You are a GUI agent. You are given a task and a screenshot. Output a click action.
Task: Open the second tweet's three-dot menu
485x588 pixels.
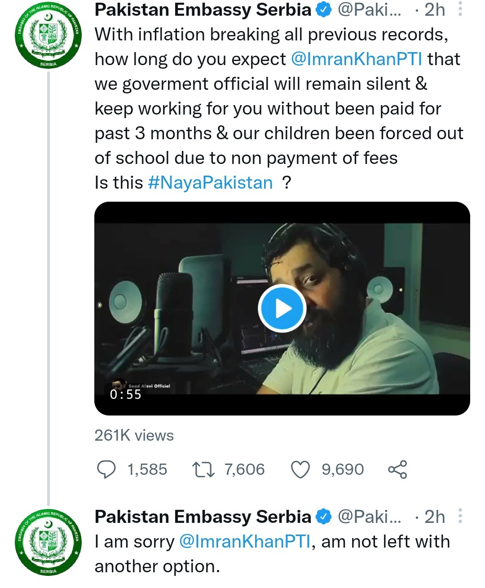coord(460,516)
